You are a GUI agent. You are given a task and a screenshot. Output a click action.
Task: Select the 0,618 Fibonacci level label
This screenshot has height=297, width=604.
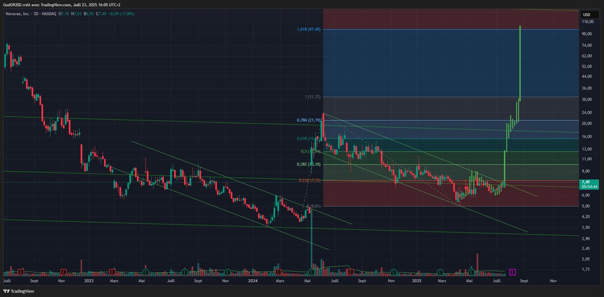pyautogui.click(x=309, y=138)
